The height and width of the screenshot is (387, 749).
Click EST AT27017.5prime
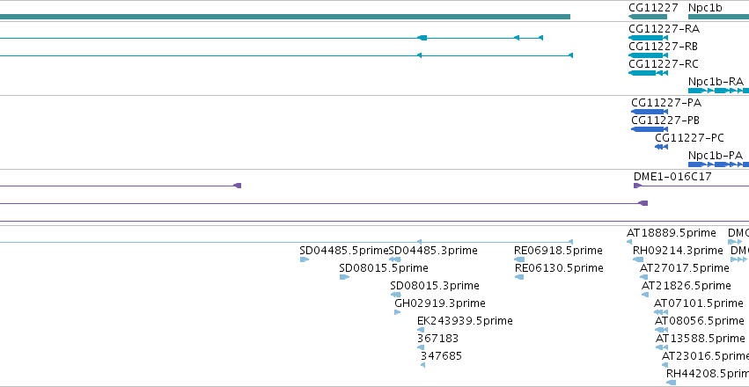coord(685,268)
